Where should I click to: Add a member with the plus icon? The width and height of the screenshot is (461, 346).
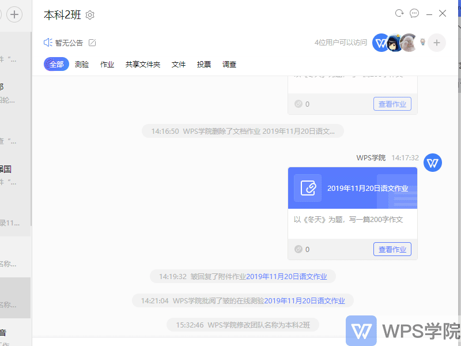coord(436,43)
